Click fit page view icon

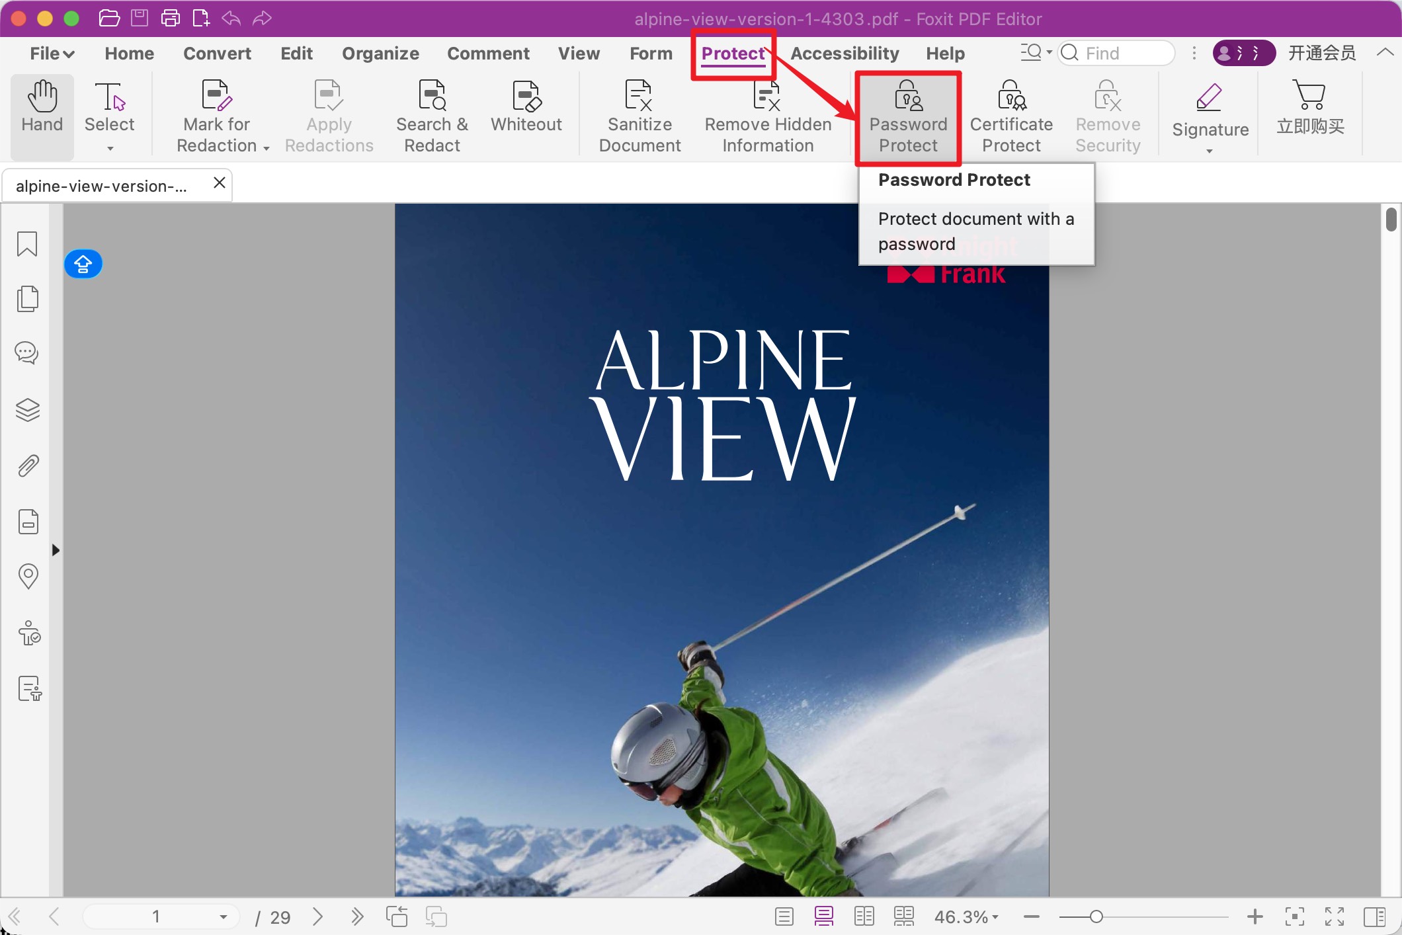coord(1294,916)
